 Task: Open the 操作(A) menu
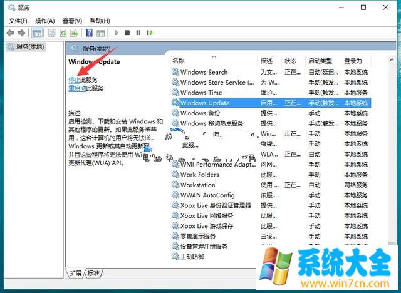(45, 21)
